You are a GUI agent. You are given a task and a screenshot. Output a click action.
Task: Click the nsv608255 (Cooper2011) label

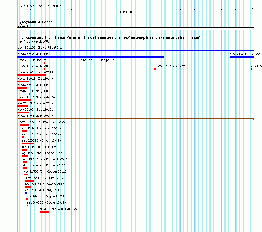click(47, 202)
